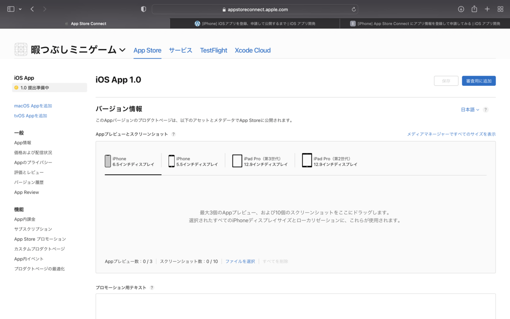Open バージョン履歴 in the sidebar

click(29, 182)
